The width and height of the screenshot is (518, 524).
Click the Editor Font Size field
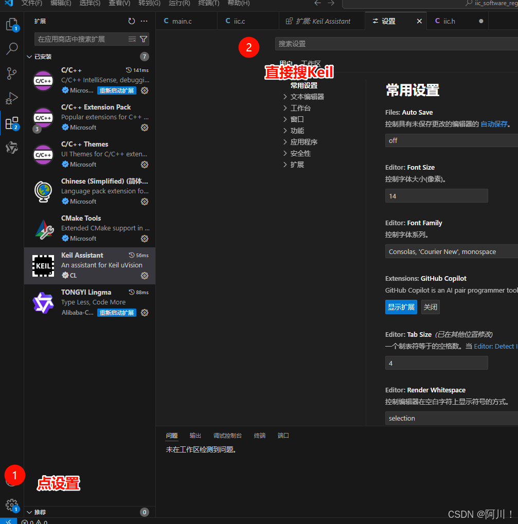click(x=436, y=196)
